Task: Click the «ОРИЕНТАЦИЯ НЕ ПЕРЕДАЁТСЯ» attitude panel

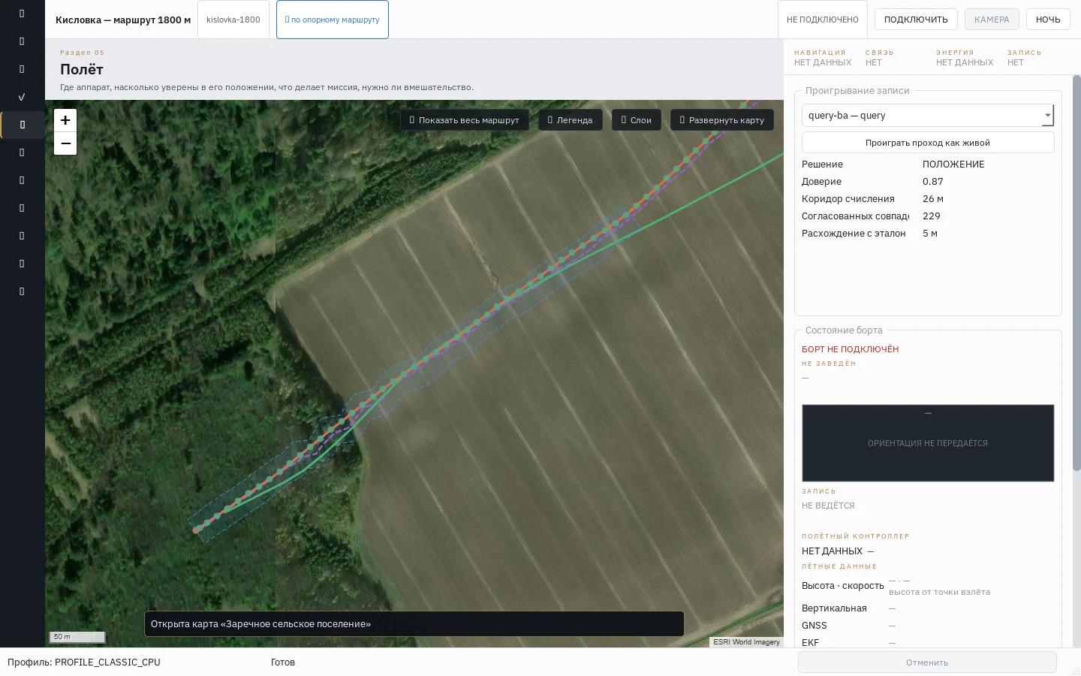Action: 928,443
